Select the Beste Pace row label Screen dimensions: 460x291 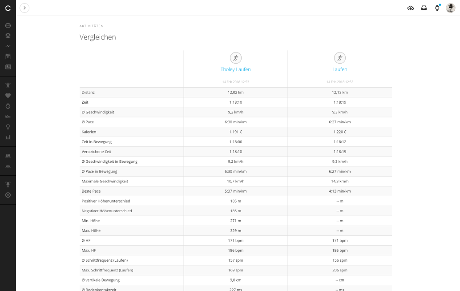coord(91,191)
